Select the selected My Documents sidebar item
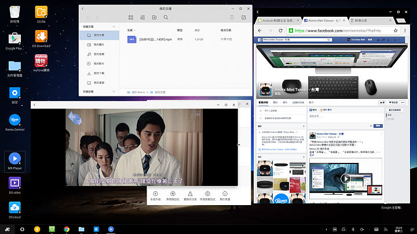This screenshot has height=234, width=417. pyautogui.click(x=99, y=35)
